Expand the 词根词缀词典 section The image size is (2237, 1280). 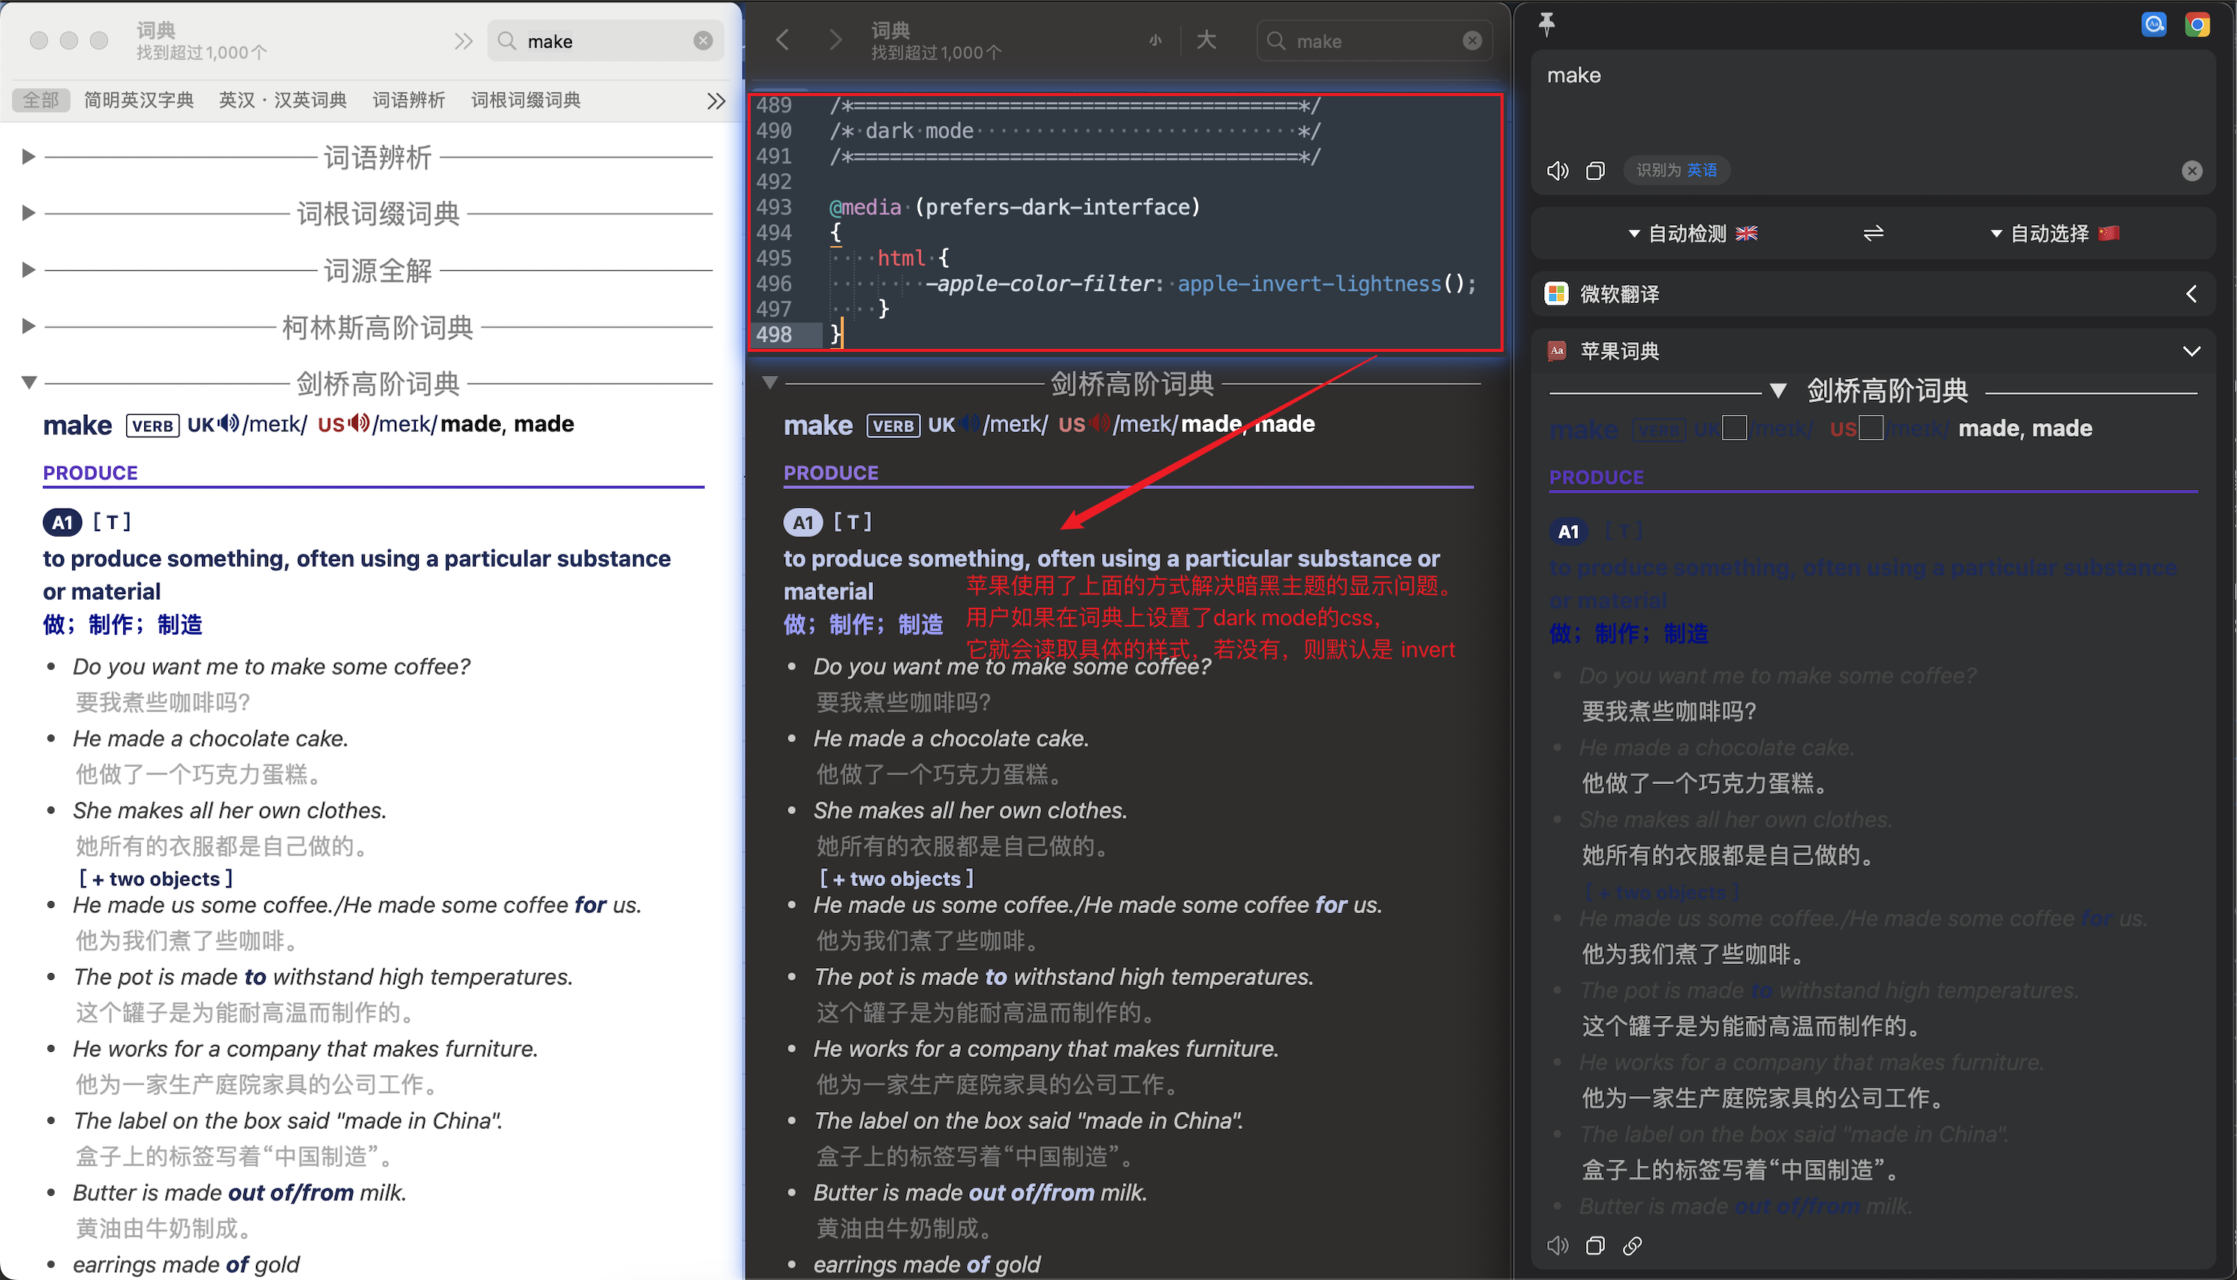click(x=28, y=213)
